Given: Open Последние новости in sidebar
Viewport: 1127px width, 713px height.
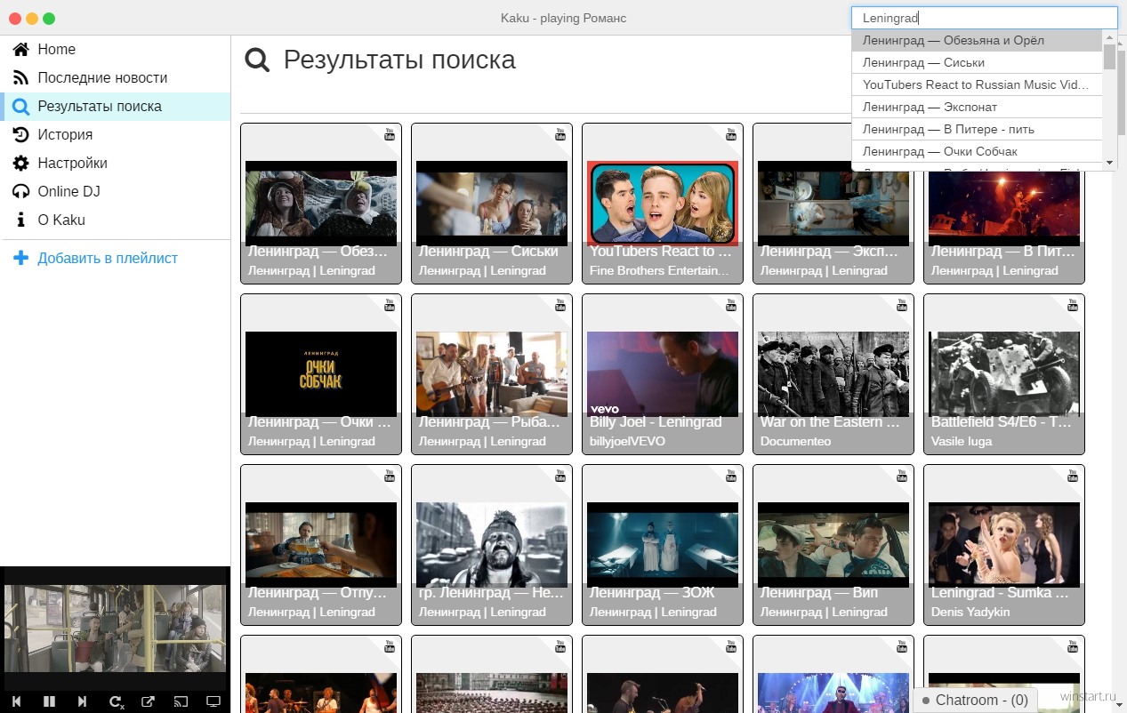Looking at the screenshot, I should pyautogui.click(x=116, y=78).
